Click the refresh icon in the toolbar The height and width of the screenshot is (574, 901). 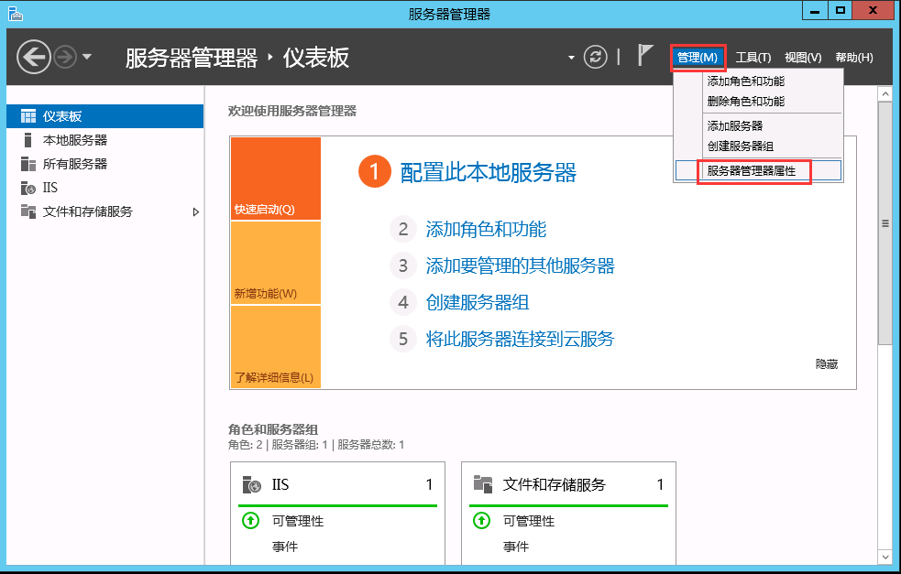coord(595,56)
